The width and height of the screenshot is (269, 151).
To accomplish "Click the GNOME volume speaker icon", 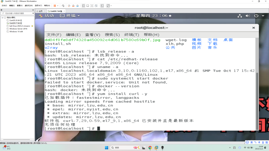I will pos(247,16).
